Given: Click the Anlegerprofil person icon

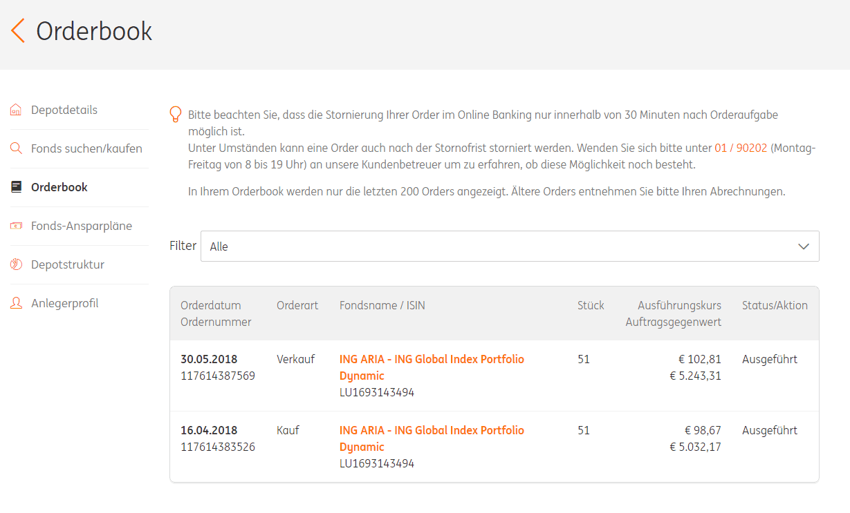Looking at the screenshot, I should tap(16, 303).
